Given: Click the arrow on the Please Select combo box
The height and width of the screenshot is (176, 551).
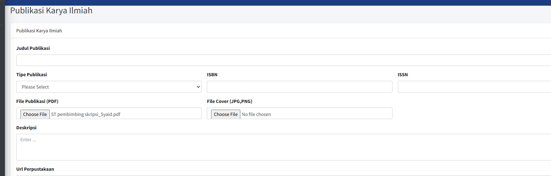Looking at the screenshot, I should [198, 87].
